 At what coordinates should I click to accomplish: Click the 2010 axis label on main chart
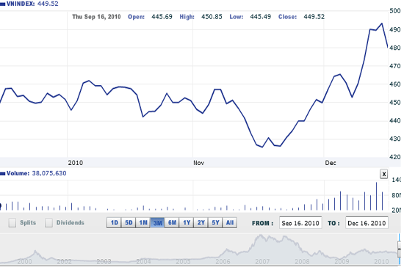(76, 163)
